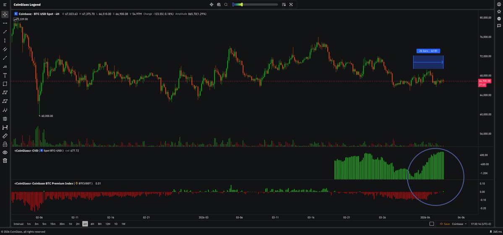Switch interval to 1W
The height and width of the screenshot is (235, 503).
click(x=123, y=224)
